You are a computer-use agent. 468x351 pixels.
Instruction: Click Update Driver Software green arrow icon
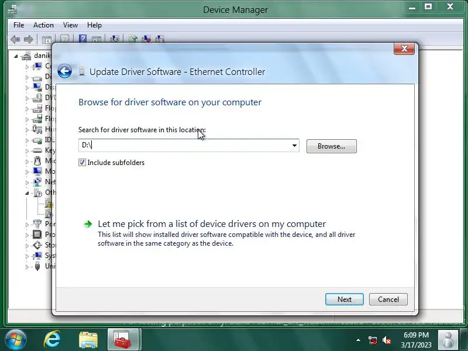coord(133,39)
